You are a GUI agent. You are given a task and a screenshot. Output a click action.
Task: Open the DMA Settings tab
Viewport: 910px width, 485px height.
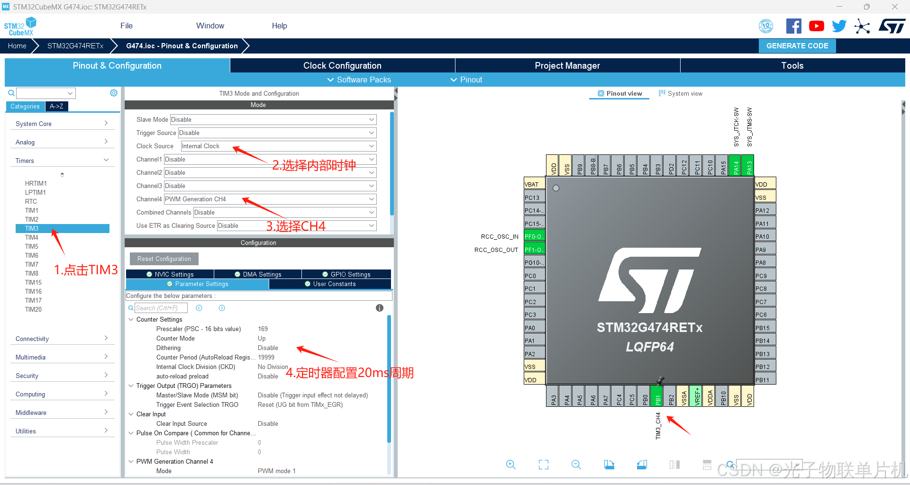pyautogui.click(x=258, y=274)
